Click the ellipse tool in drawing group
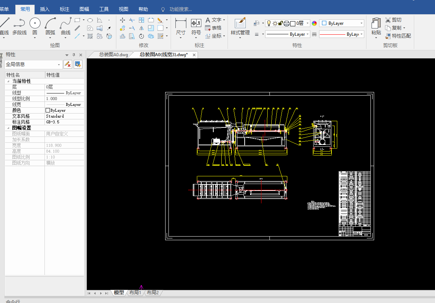The width and height of the screenshot is (435, 303). 90,20
